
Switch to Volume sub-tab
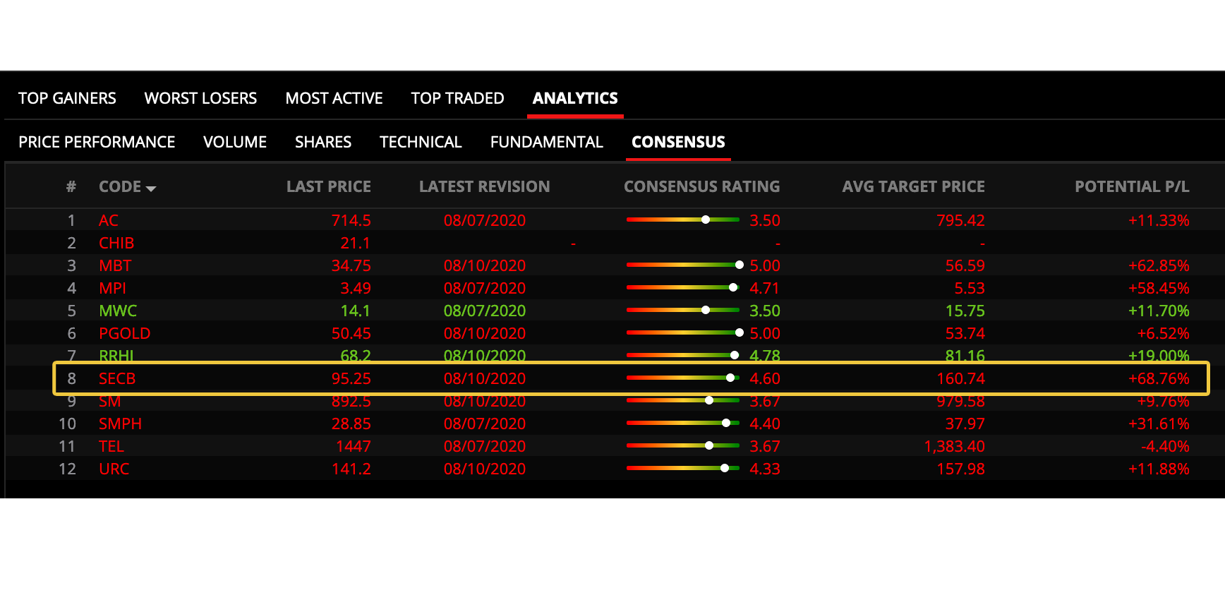point(235,142)
